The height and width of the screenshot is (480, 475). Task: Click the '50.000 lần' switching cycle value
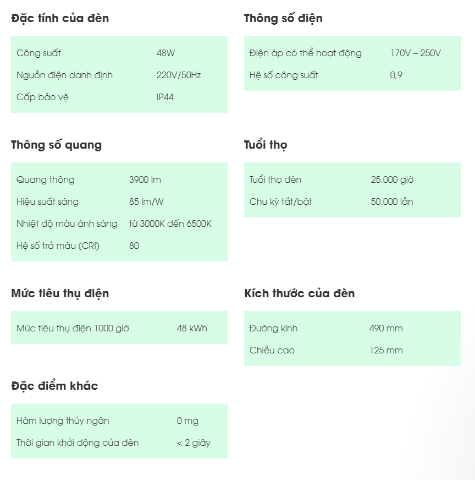tap(392, 201)
